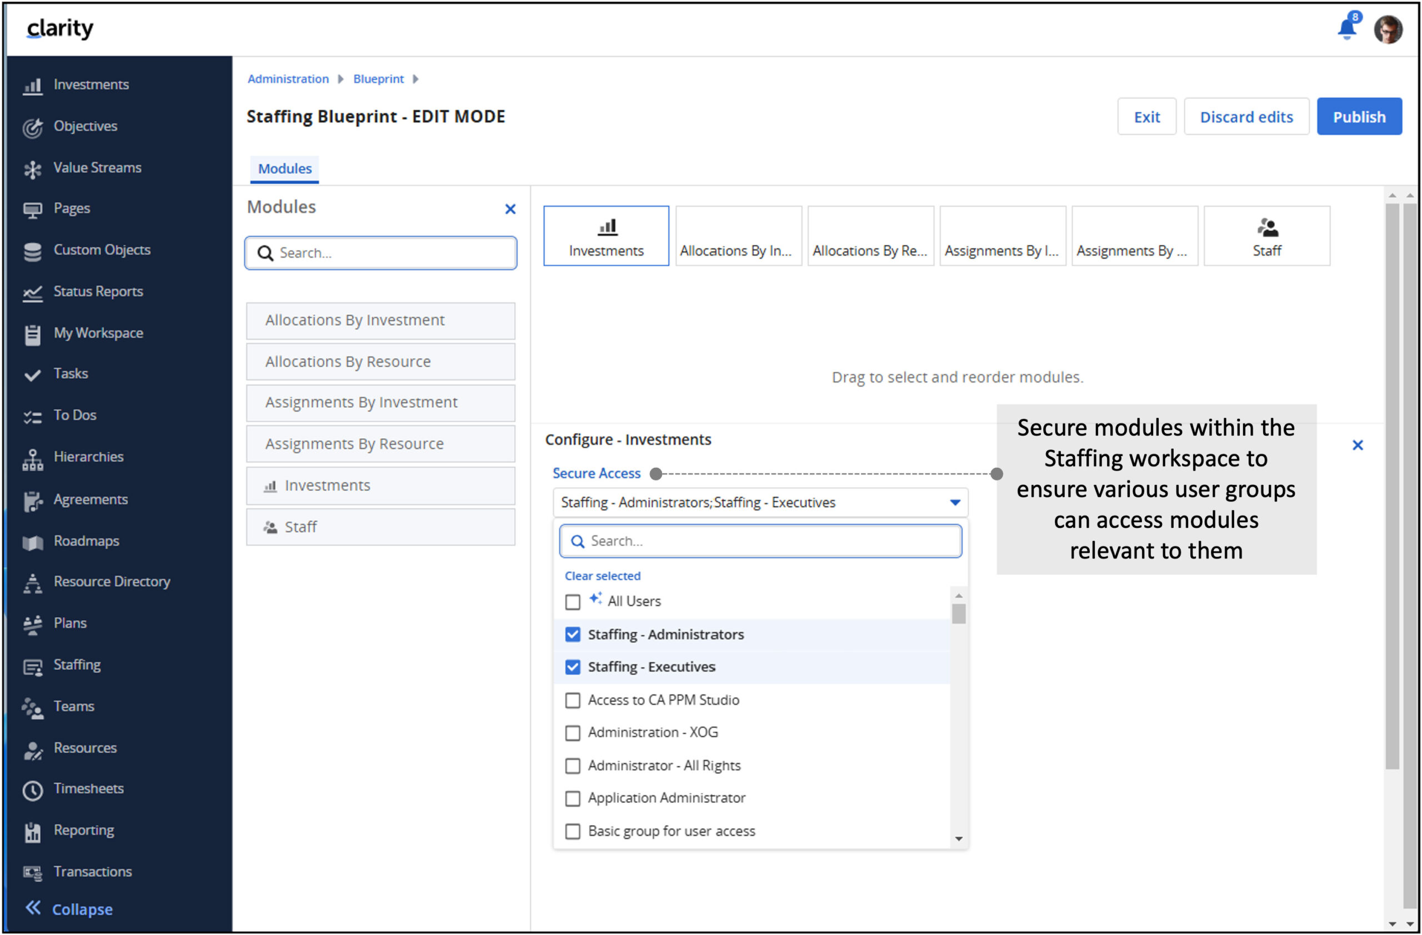The height and width of the screenshot is (935, 1422).
Task: Open Roadmaps map icon
Action: tap(32, 542)
